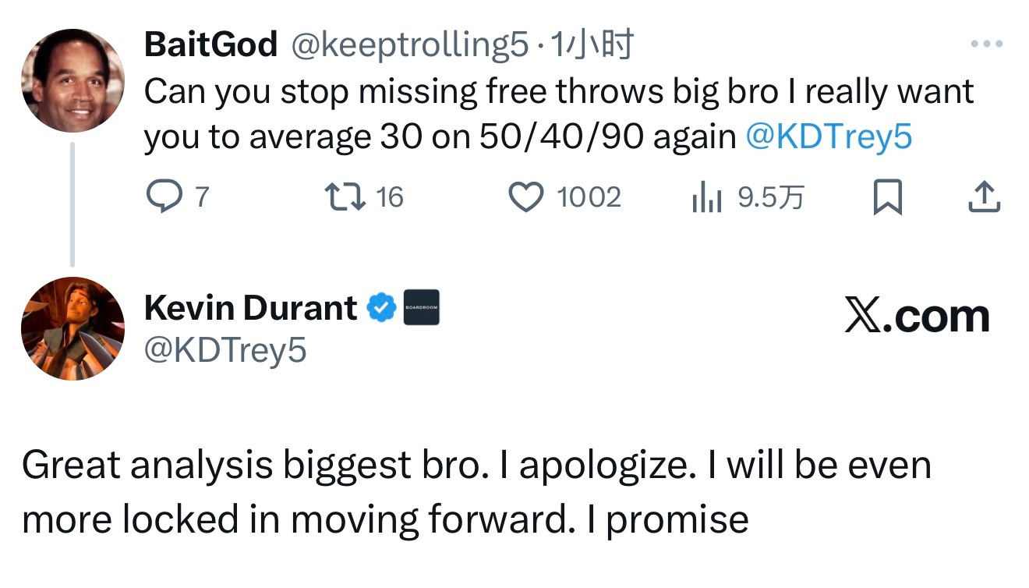Open BaitGod's profile picture
Screen dimensions: 1029x588
(x=72, y=80)
